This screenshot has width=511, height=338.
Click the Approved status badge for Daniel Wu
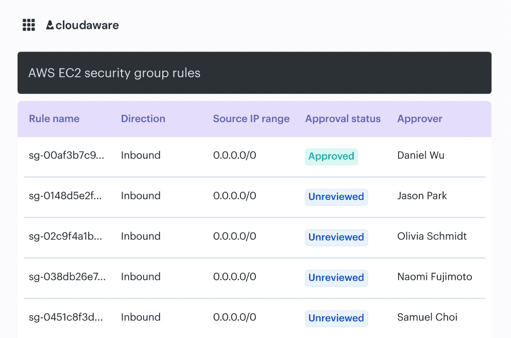click(x=331, y=156)
